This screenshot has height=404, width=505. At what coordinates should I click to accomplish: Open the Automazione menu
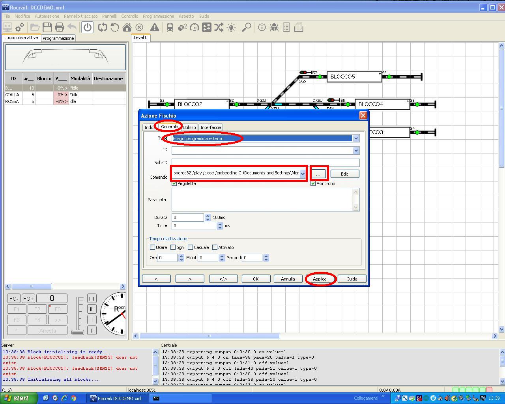(47, 16)
